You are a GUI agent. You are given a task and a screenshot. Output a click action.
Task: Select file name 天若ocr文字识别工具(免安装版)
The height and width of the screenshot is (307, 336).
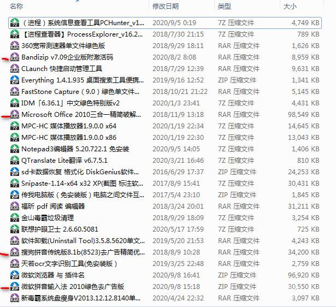click(x=69, y=264)
